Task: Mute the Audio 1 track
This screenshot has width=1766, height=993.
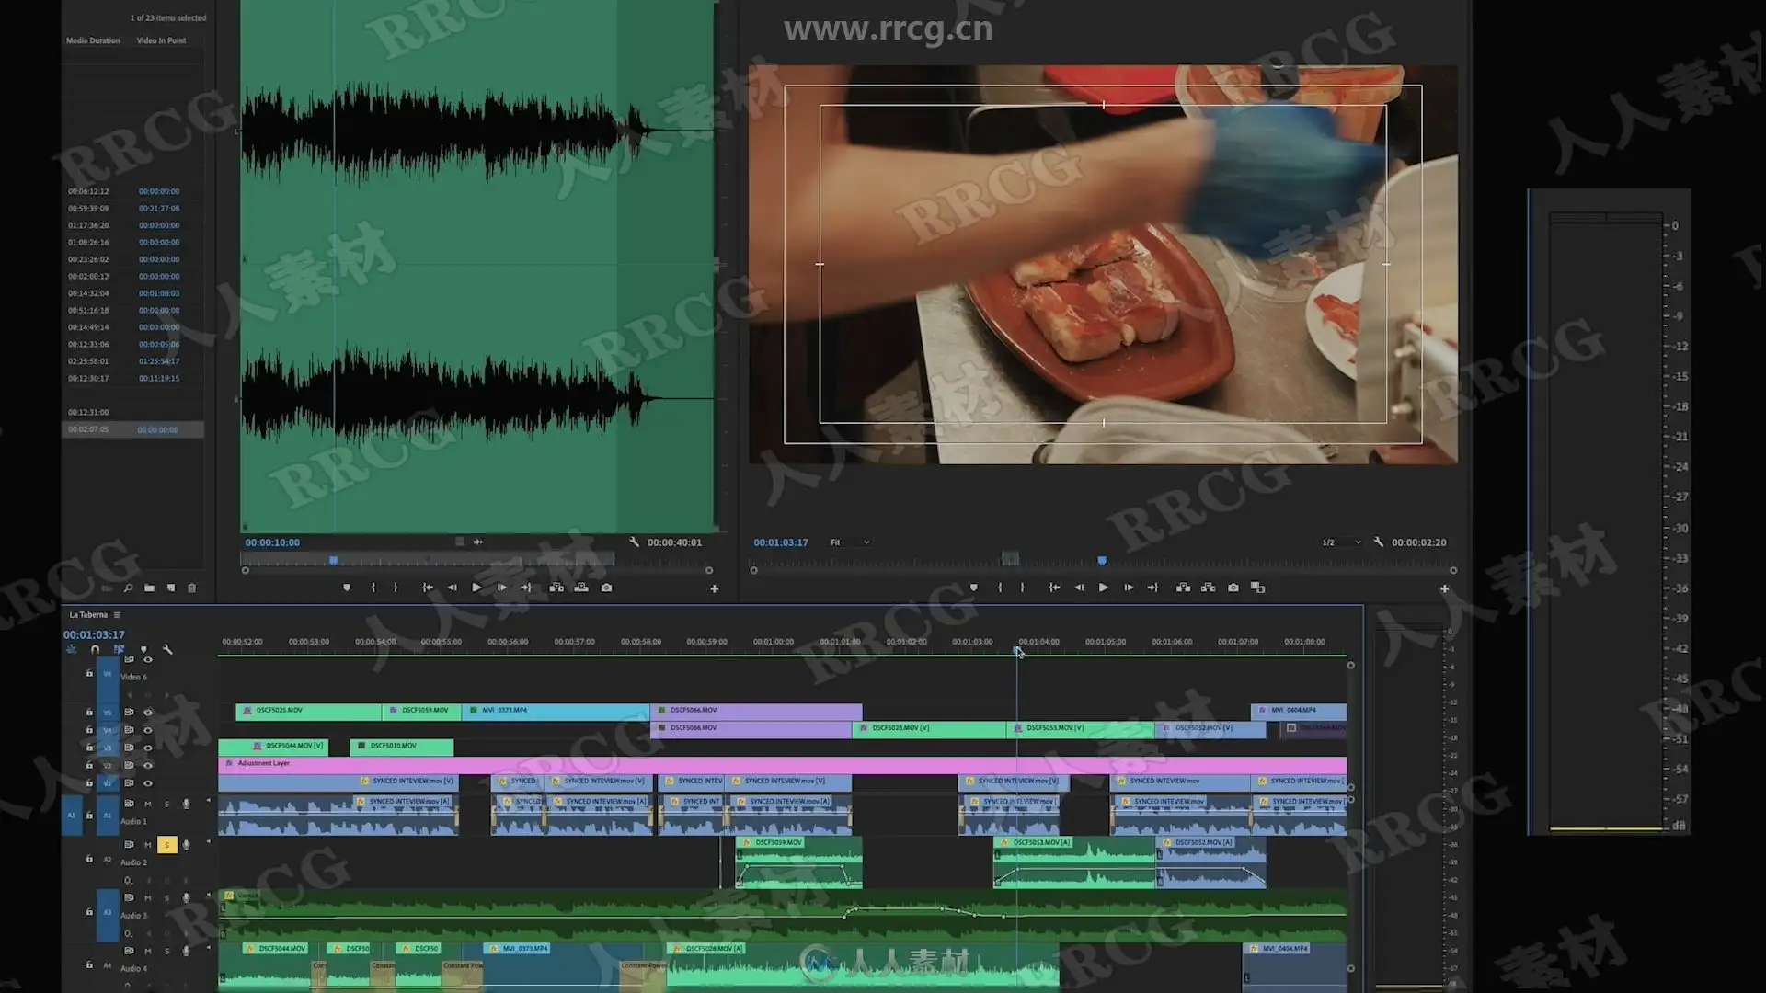Action: (x=147, y=804)
